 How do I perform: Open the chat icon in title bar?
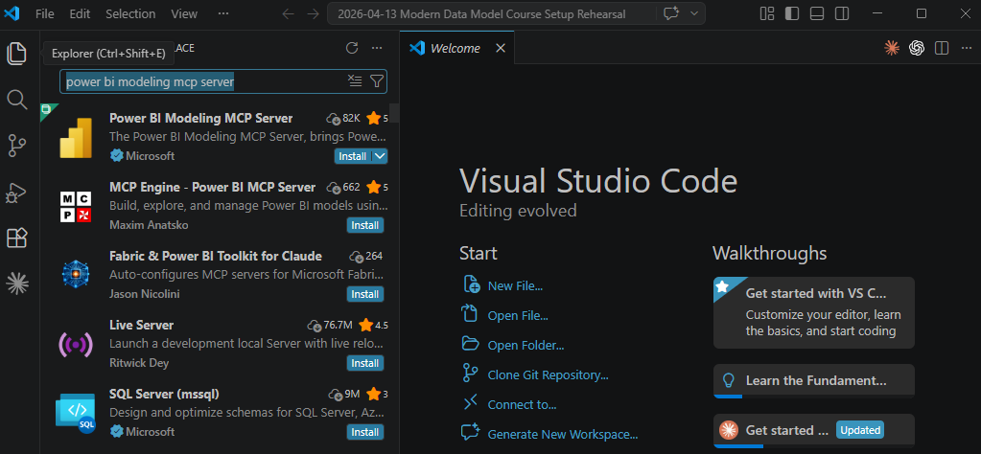point(671,13)
